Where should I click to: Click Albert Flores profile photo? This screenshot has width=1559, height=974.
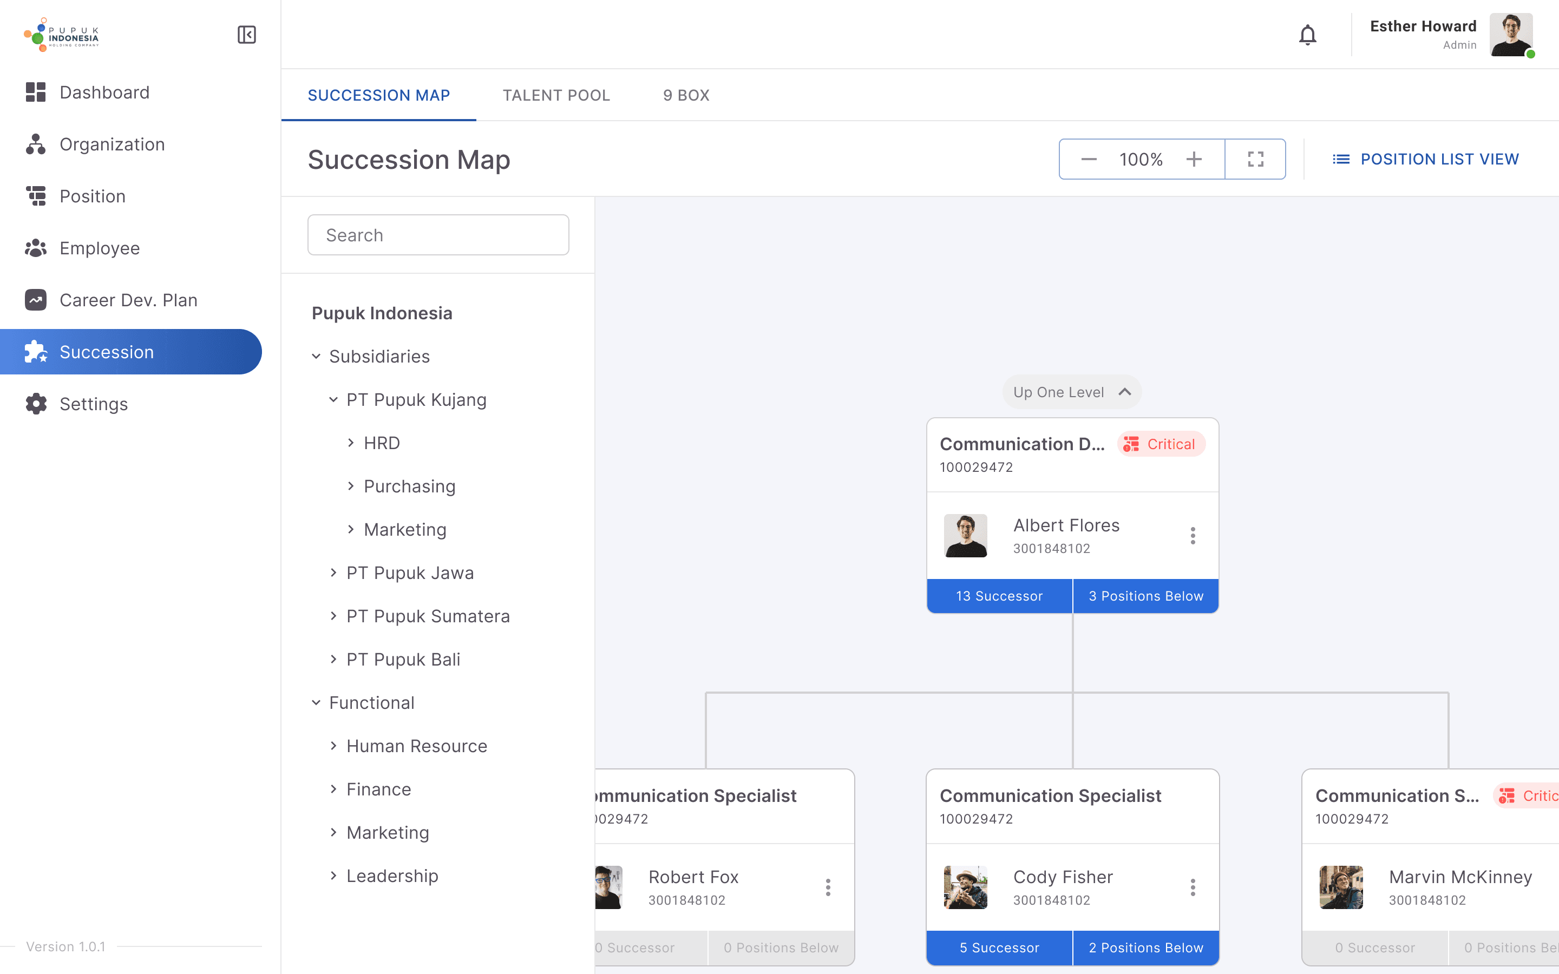point(965,536)
